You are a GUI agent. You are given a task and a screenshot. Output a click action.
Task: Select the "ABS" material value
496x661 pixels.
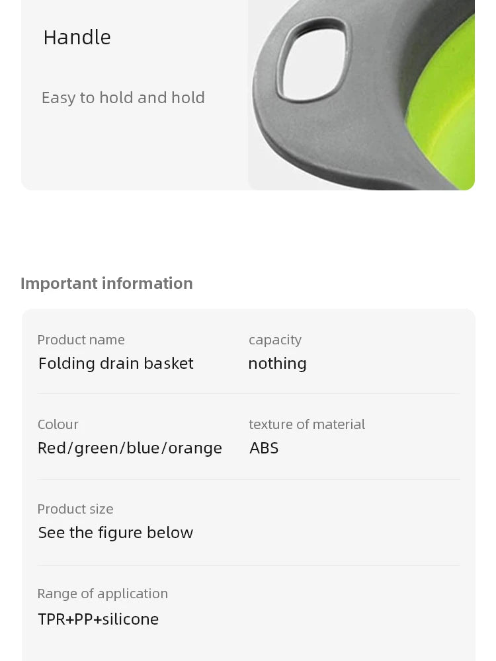(264, 448)
